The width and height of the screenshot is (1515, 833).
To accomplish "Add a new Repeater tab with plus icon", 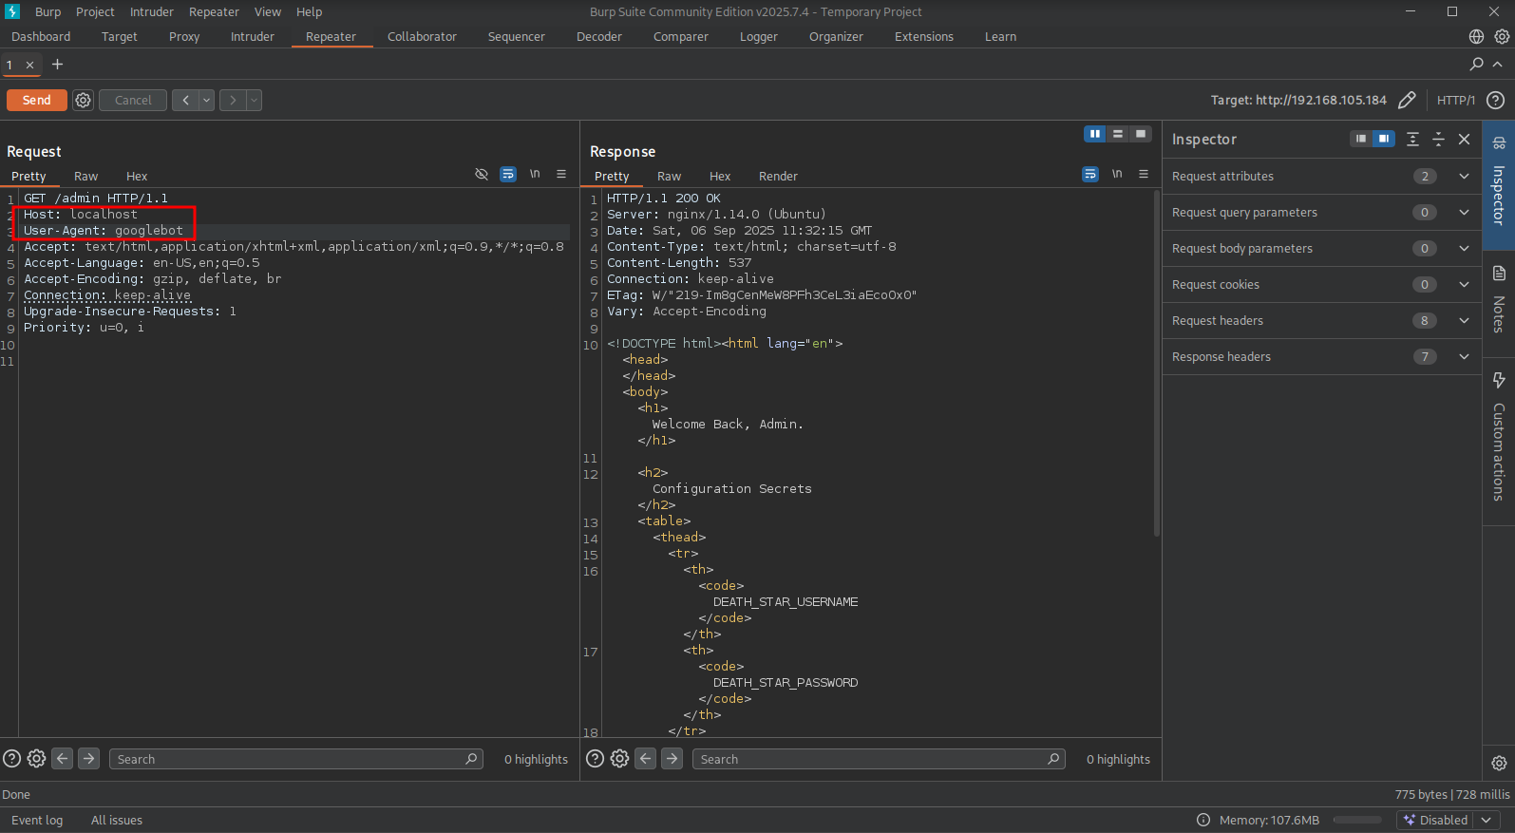I will (x=58, y=65).
